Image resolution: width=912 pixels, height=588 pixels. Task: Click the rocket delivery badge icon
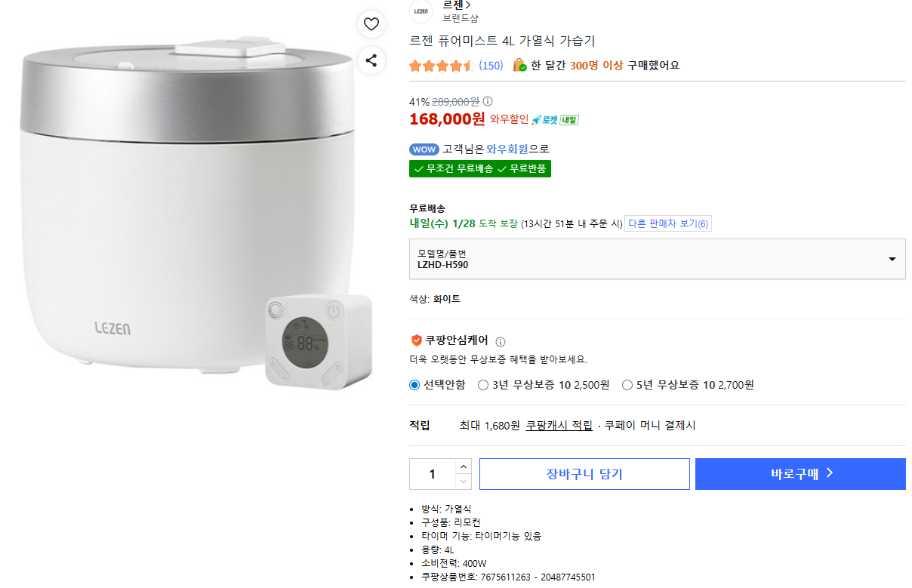(555, 120)
